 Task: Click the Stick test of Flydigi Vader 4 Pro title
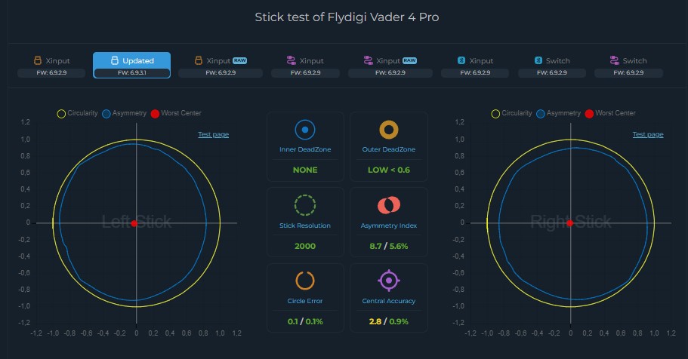[347, 17]
